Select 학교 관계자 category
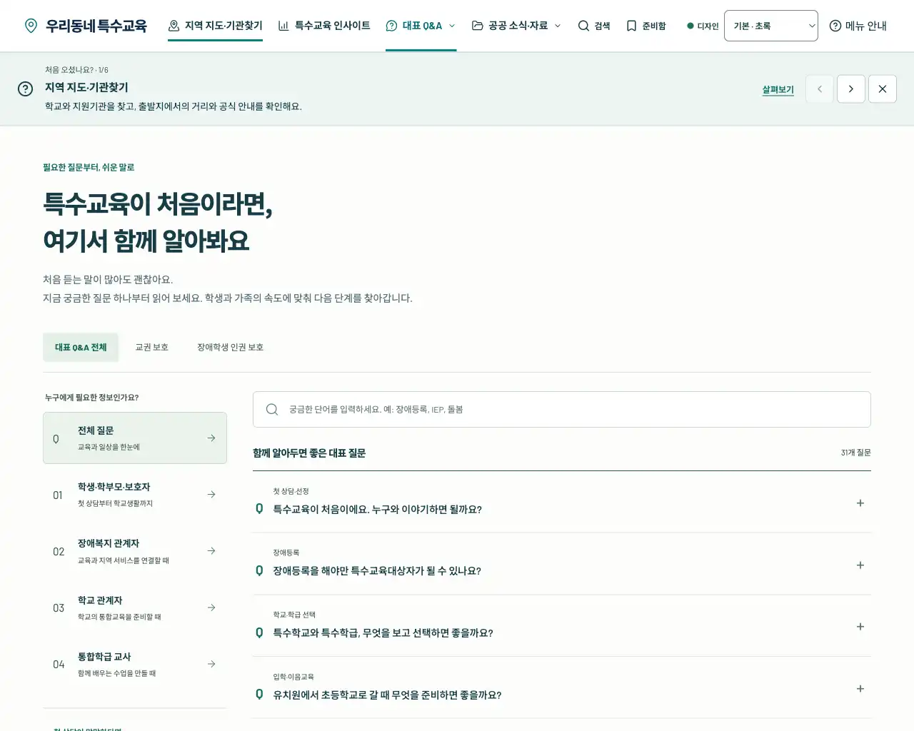Screen dimensions: 914x731 pyautogui.click(x=135, y=608)
